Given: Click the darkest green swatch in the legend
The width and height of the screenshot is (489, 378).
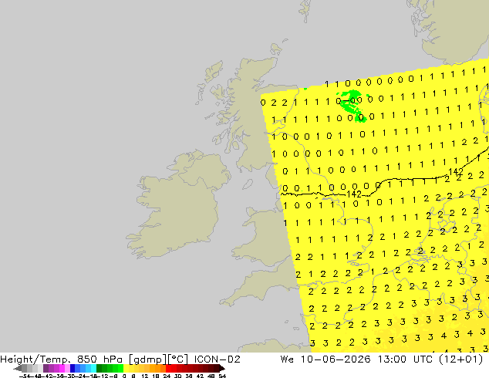Looking at the screenshot, I should point(99,368).
